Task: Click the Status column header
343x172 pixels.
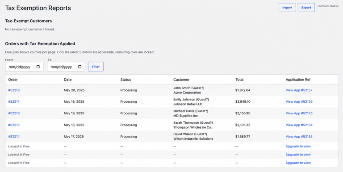Action: (125, 80)
